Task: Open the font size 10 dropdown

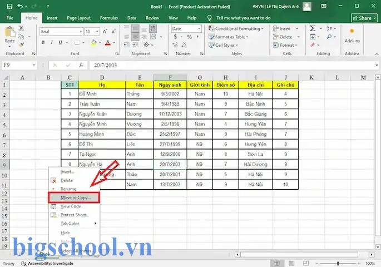Action: (x=97, y=31)
